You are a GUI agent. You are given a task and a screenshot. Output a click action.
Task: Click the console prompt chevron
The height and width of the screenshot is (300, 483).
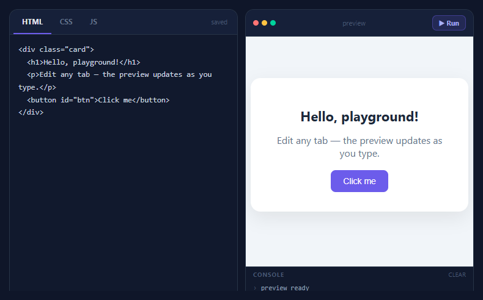[x=255, y=288]
